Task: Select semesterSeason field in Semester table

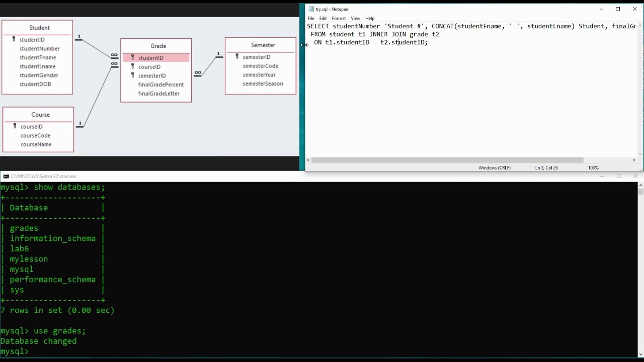Action: pyautogui.click(x=263, y=84)
